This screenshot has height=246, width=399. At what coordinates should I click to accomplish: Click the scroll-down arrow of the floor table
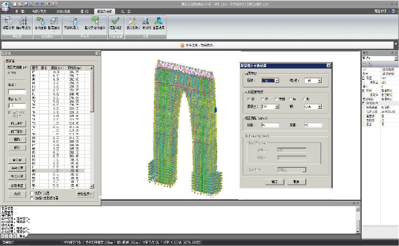coord(92,186)
